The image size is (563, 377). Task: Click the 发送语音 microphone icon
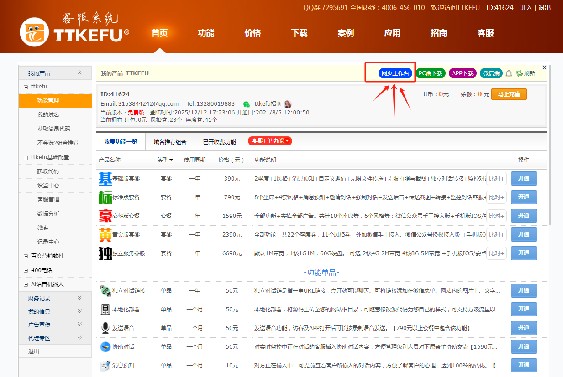(105, 328)
